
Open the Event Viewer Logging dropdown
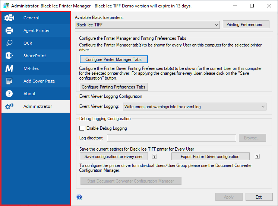coord(195,107)
